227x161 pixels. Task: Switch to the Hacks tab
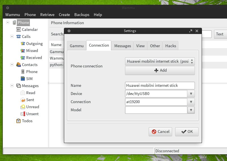tap(170, 46)
